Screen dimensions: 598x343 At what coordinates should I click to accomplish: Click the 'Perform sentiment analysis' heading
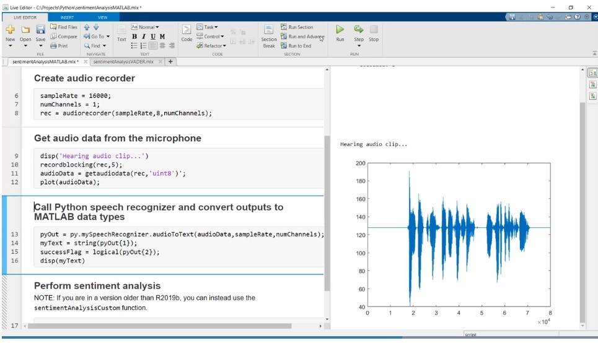point(97,286)
